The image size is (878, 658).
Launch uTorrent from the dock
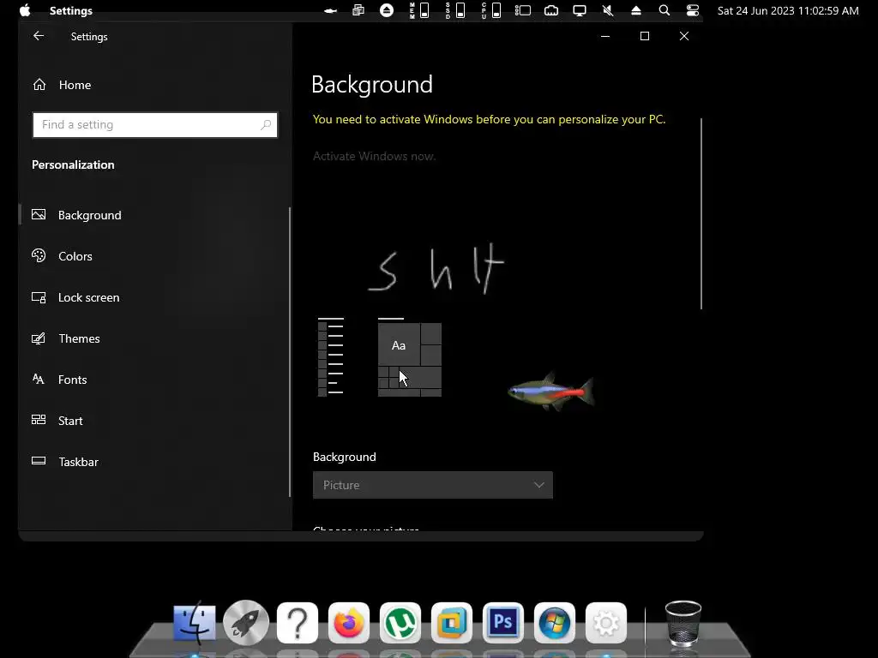point(400,623)
